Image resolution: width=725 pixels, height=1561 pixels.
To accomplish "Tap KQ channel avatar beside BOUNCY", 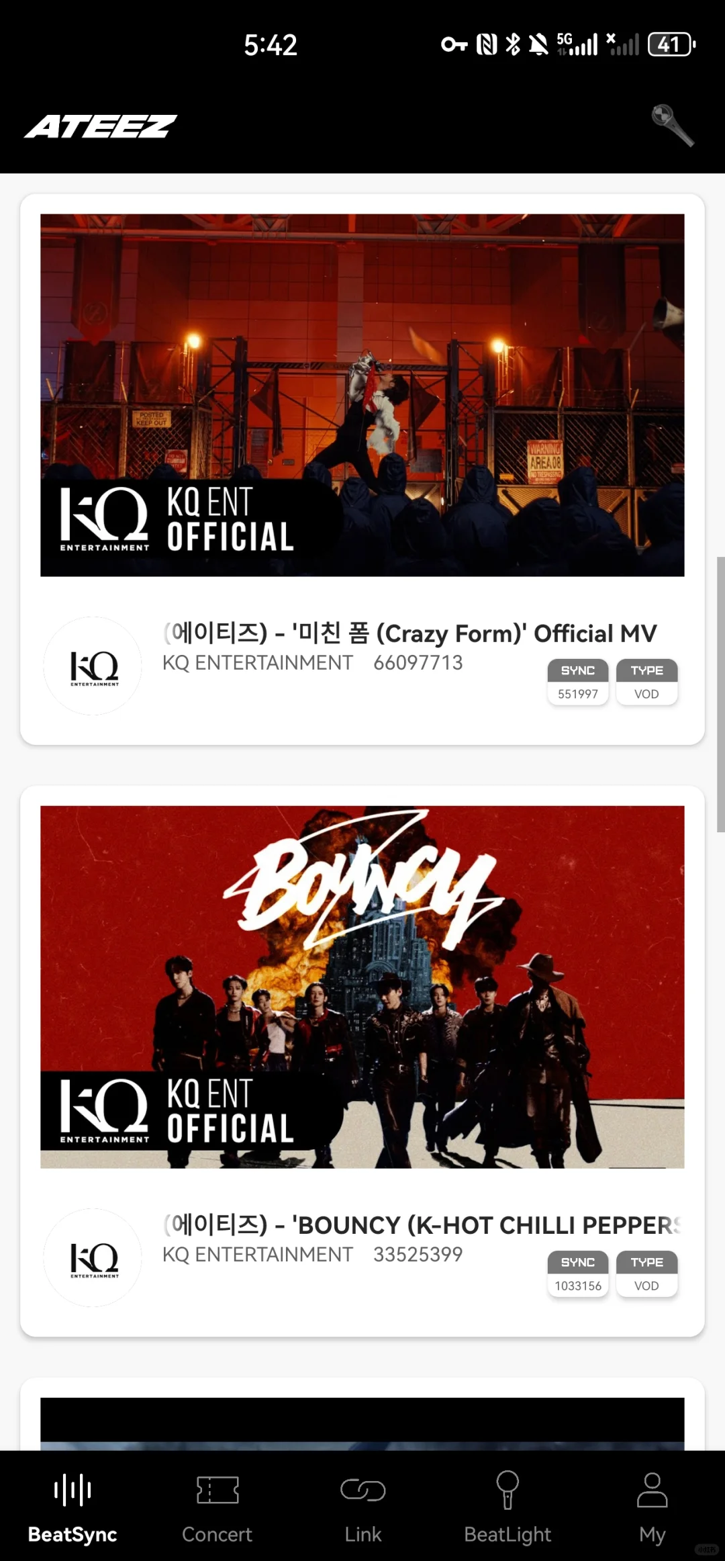I will pyautogui.click(x=93, y=1257).
